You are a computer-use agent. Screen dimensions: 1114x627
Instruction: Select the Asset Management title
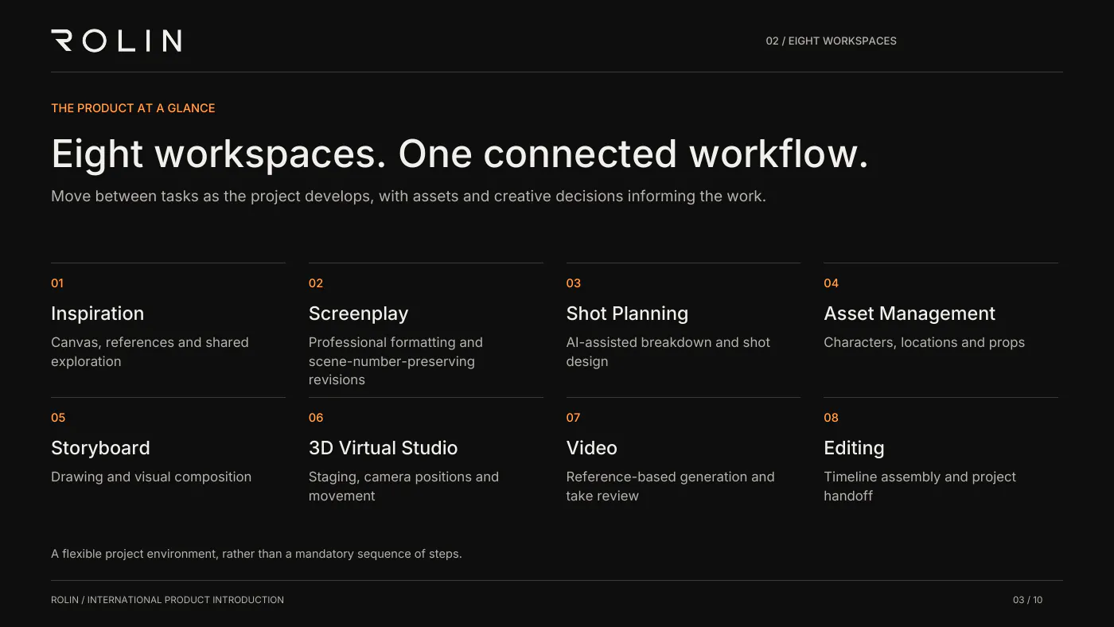pyautogui.click(x=910, y=313)
